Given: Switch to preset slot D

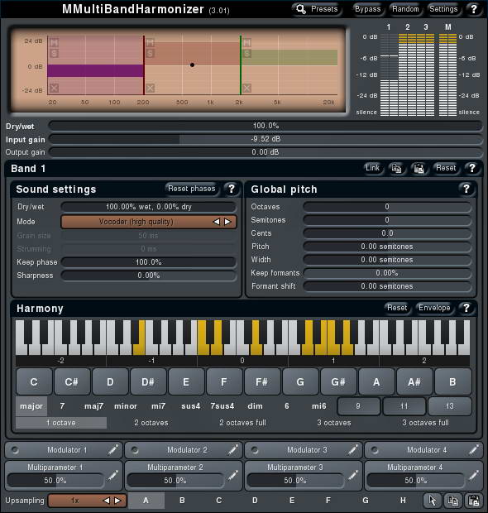Looking at the screenshot, I should click(255, 501).
